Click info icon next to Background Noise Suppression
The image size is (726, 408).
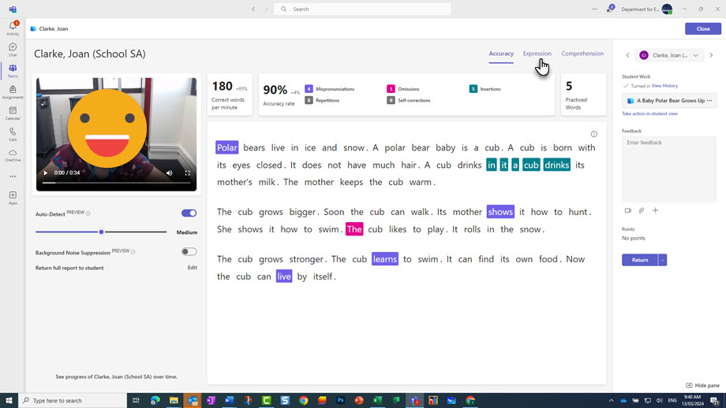coord(133,252)
